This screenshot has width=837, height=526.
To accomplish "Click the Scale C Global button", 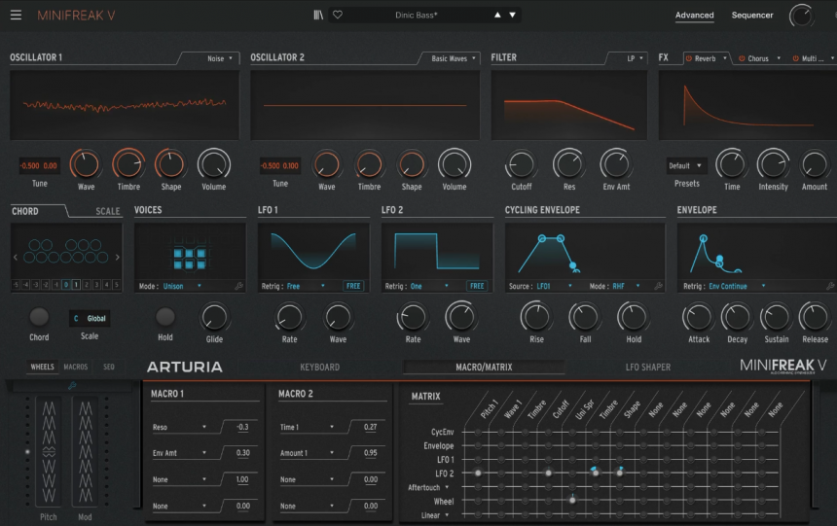I will 90,318.
